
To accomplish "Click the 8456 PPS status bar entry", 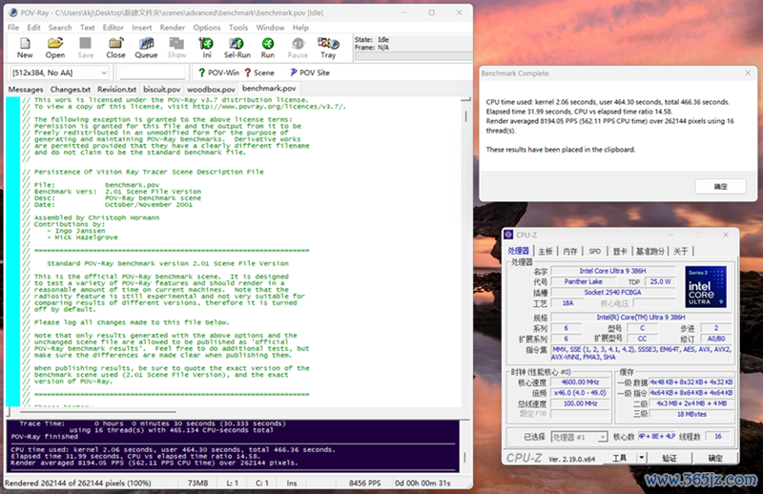I will click(x=364, y=483).
